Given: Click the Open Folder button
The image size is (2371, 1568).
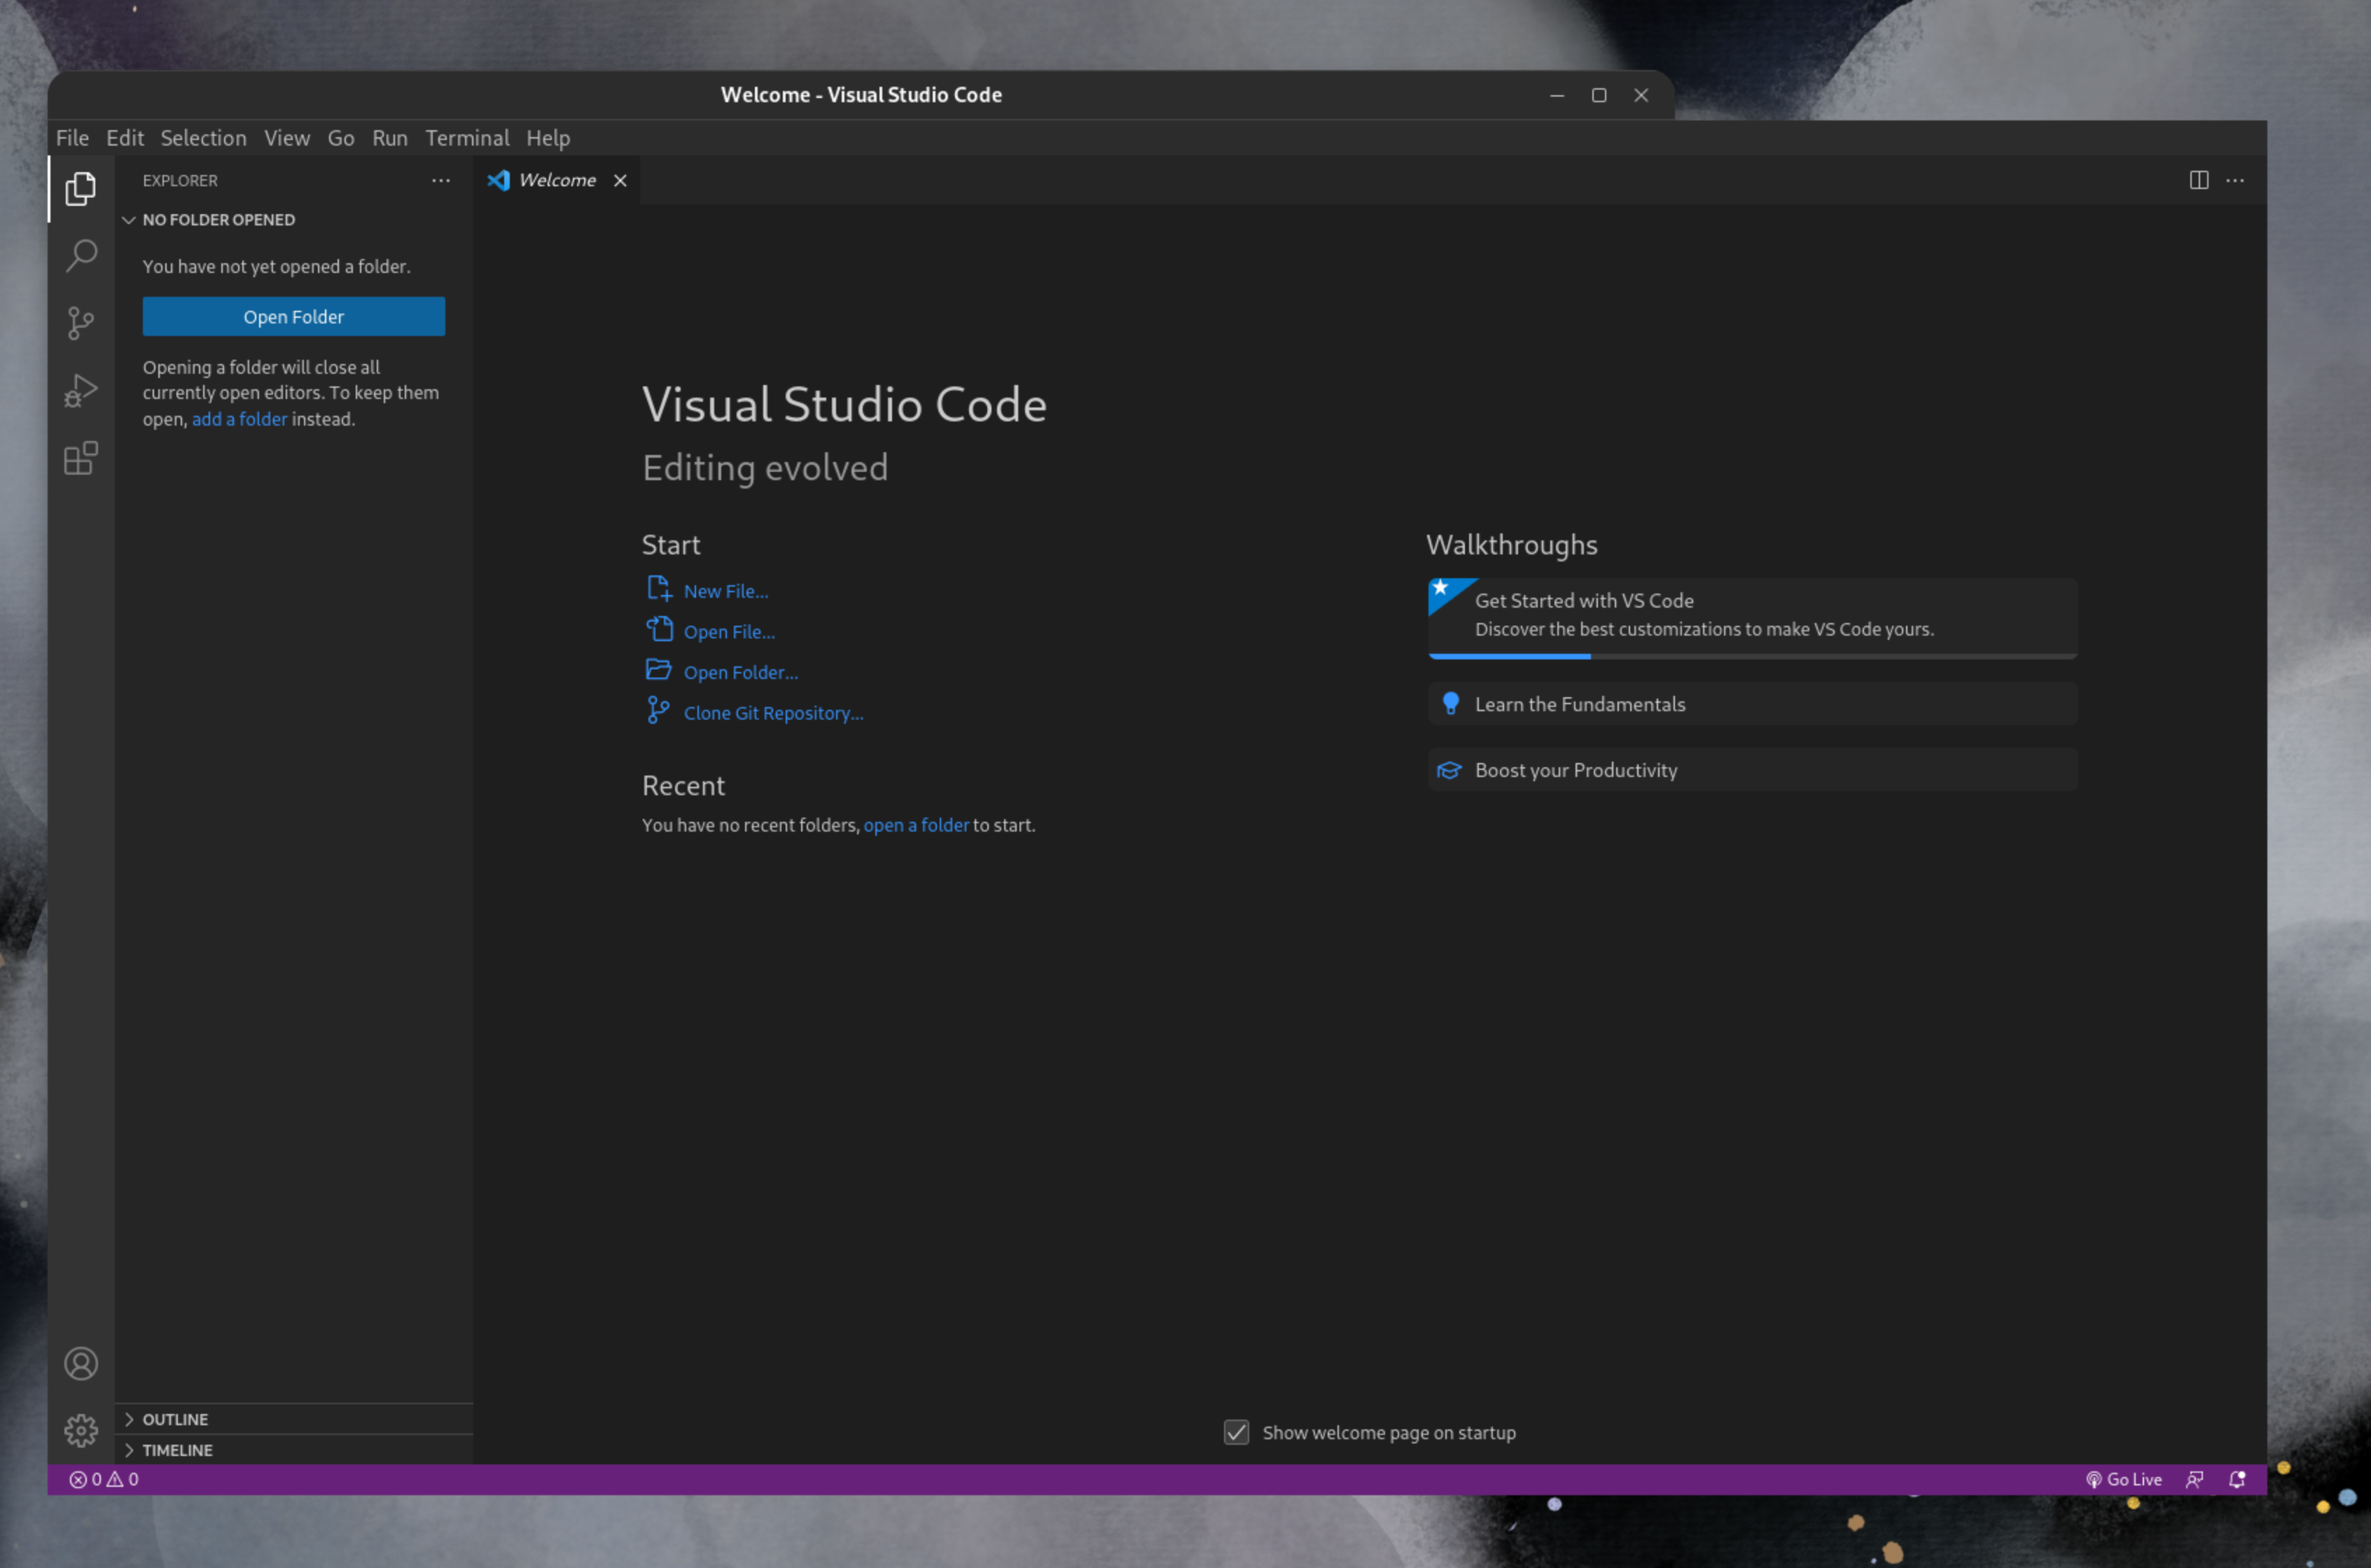Looking at the screenshot, I should pos(293,316).
